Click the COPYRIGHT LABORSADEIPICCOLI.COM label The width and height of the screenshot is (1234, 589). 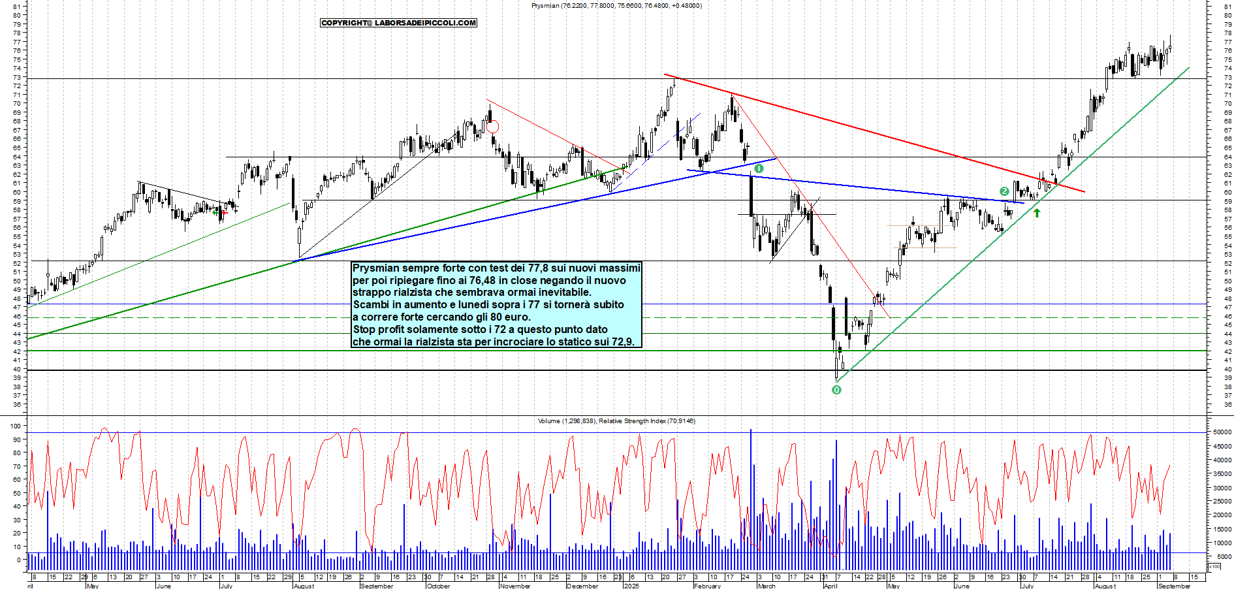398,23
